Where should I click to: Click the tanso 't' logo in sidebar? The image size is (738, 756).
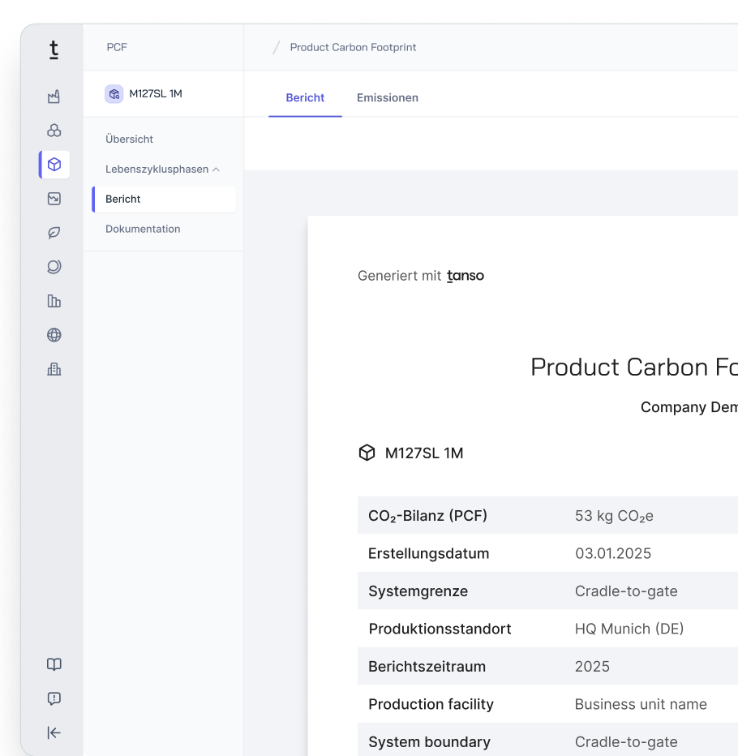click(54, 49)
